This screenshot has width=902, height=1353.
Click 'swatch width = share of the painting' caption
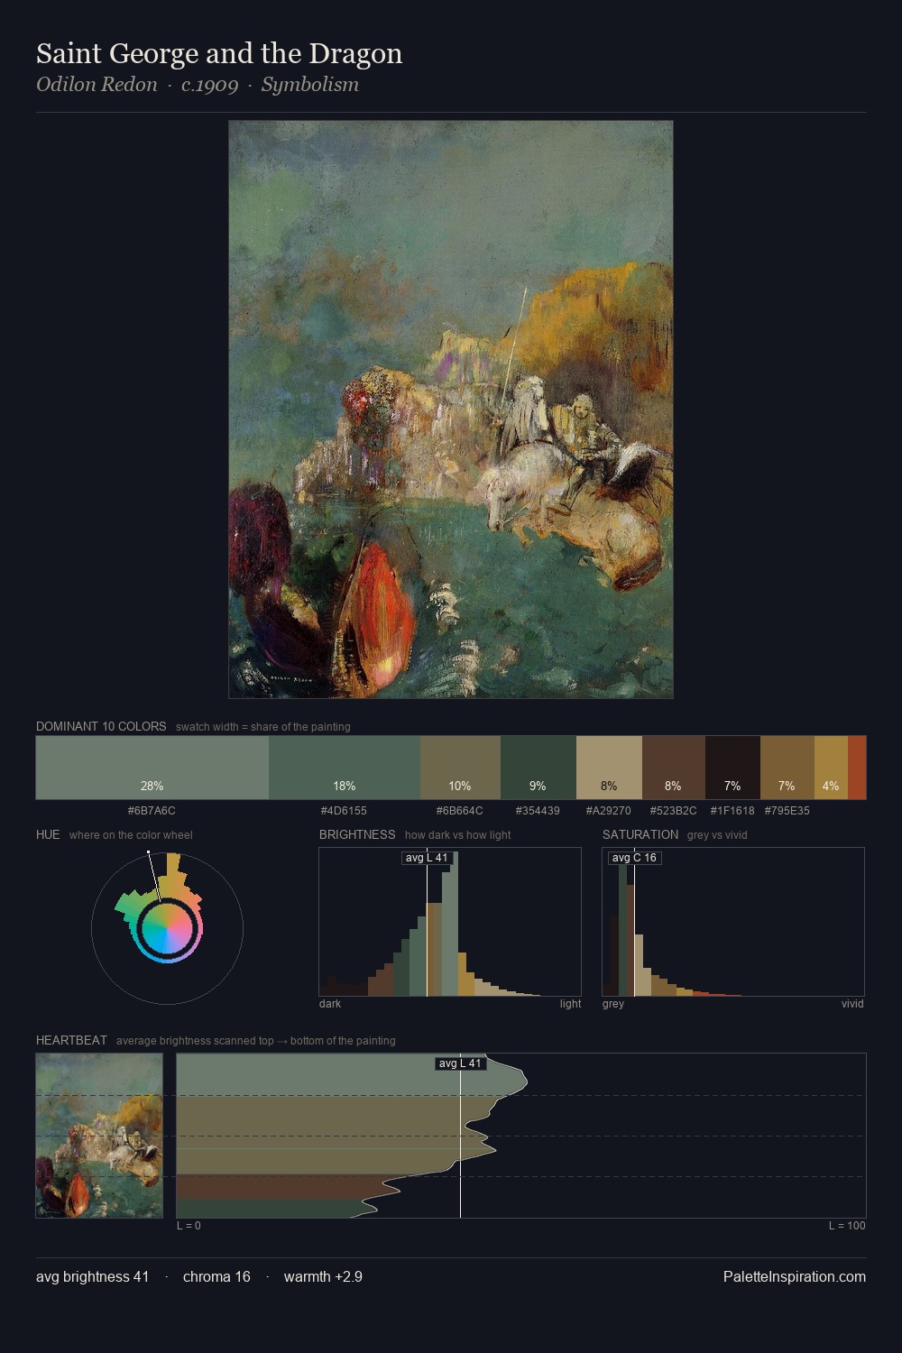pyautogui.click(x=262, y=726)
